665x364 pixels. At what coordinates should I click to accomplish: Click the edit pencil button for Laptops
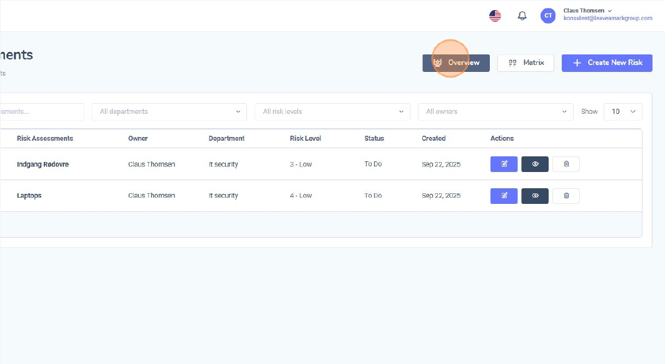504,195
